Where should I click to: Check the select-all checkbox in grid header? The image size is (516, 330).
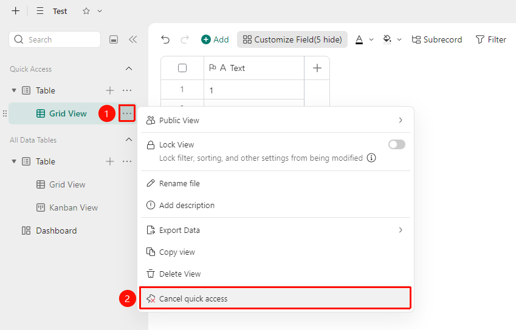click(x=182, y=68)
